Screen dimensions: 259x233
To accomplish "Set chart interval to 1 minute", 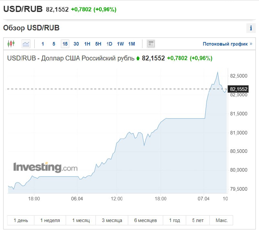I will click(43, 44).
